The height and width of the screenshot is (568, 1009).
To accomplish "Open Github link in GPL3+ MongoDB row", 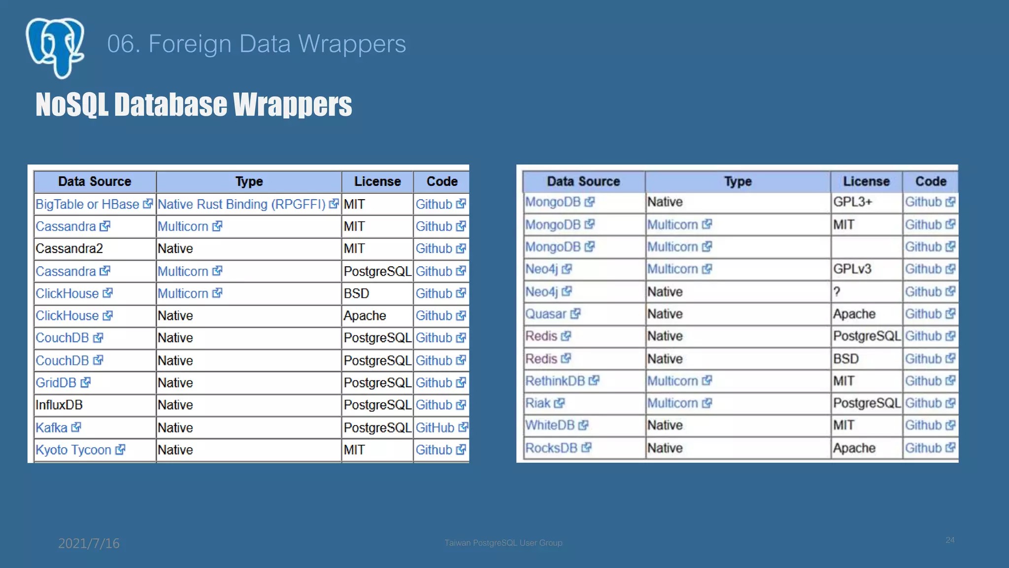I will 923,202.
